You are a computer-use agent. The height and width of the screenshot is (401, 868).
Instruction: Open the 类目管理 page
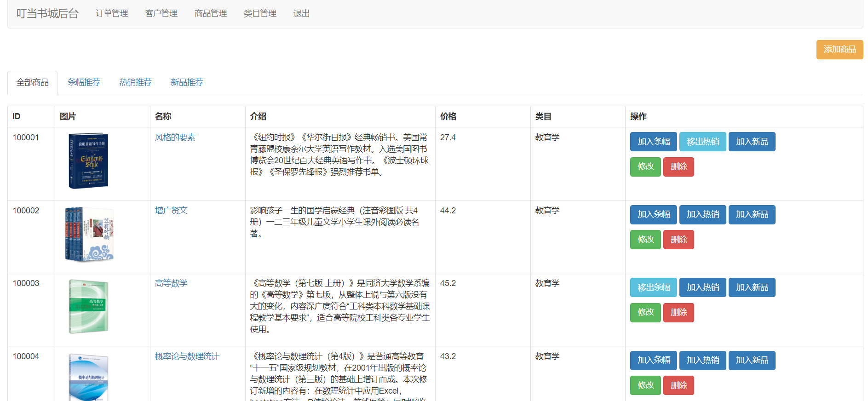click(x=260, y=13)
